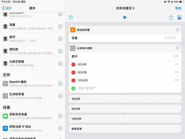Delete the 30分钟 menu item with the red minus
The image size is (185, 139).
coord(73,64)
